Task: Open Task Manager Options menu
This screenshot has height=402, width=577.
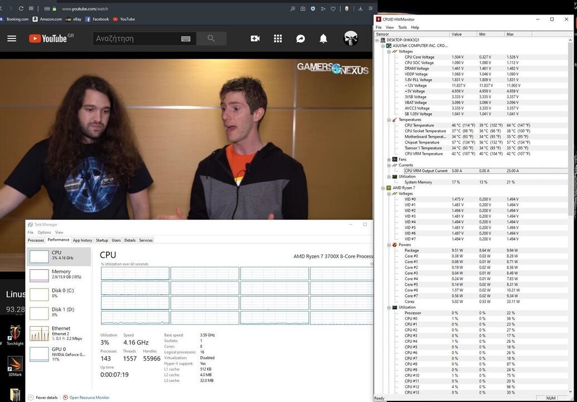Action: point(44,232)
